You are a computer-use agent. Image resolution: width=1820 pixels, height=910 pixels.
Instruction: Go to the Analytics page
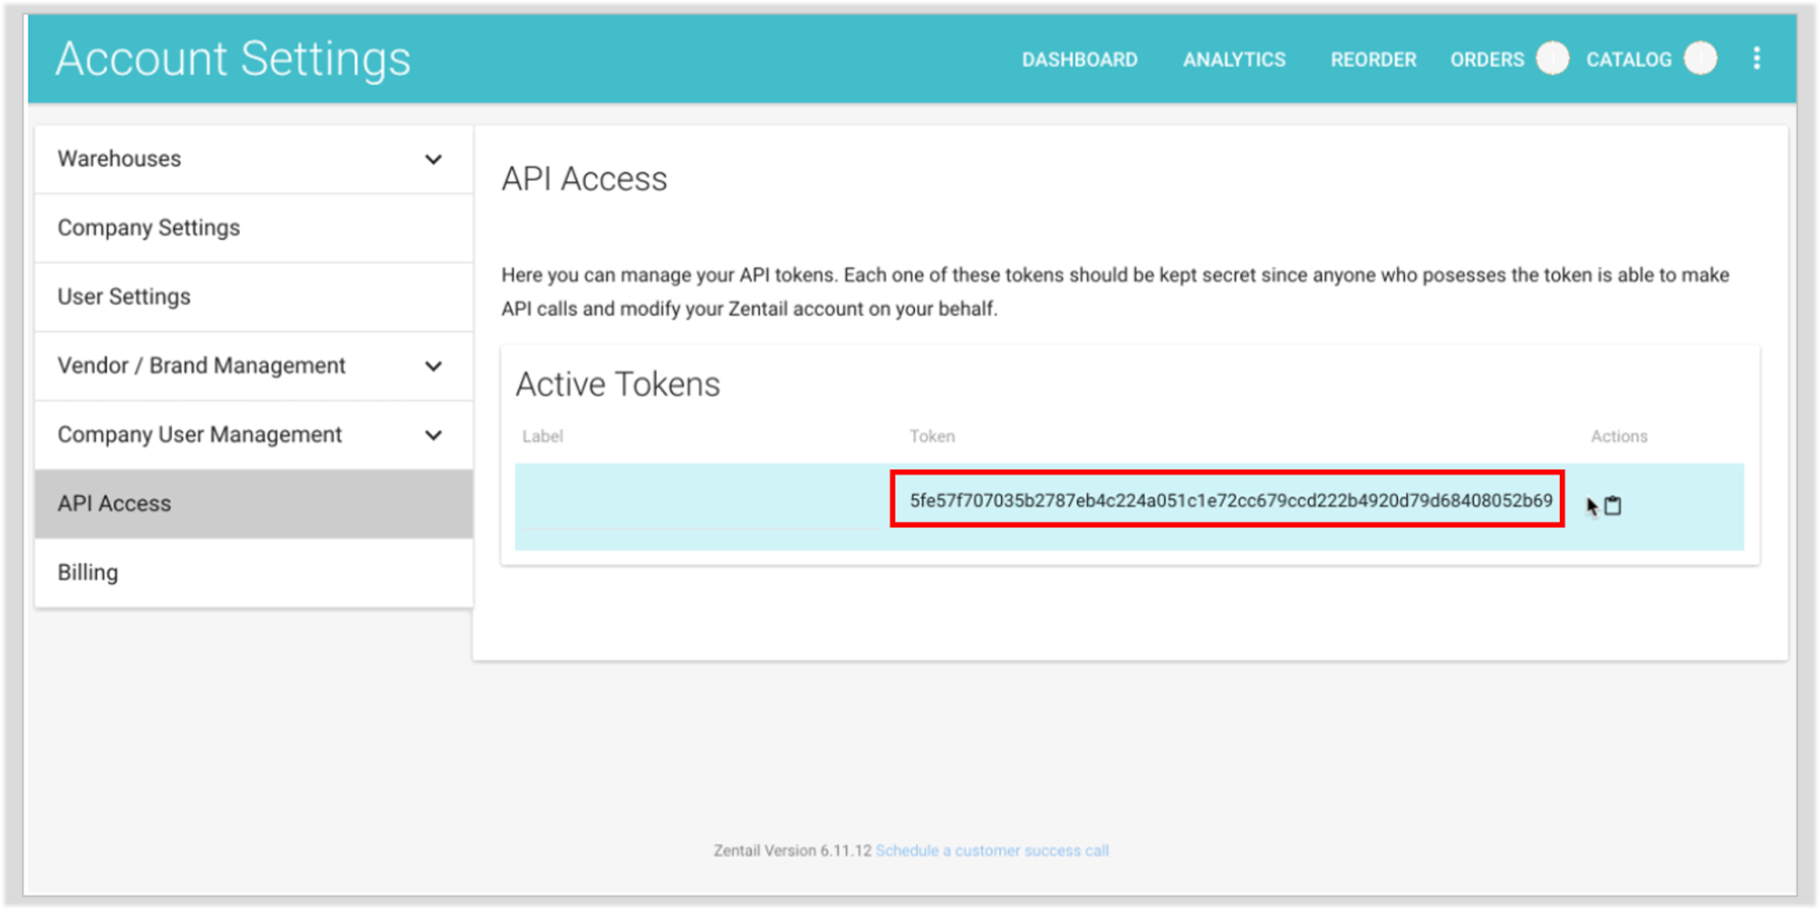pyautogui.click(x=1234, y=60)
